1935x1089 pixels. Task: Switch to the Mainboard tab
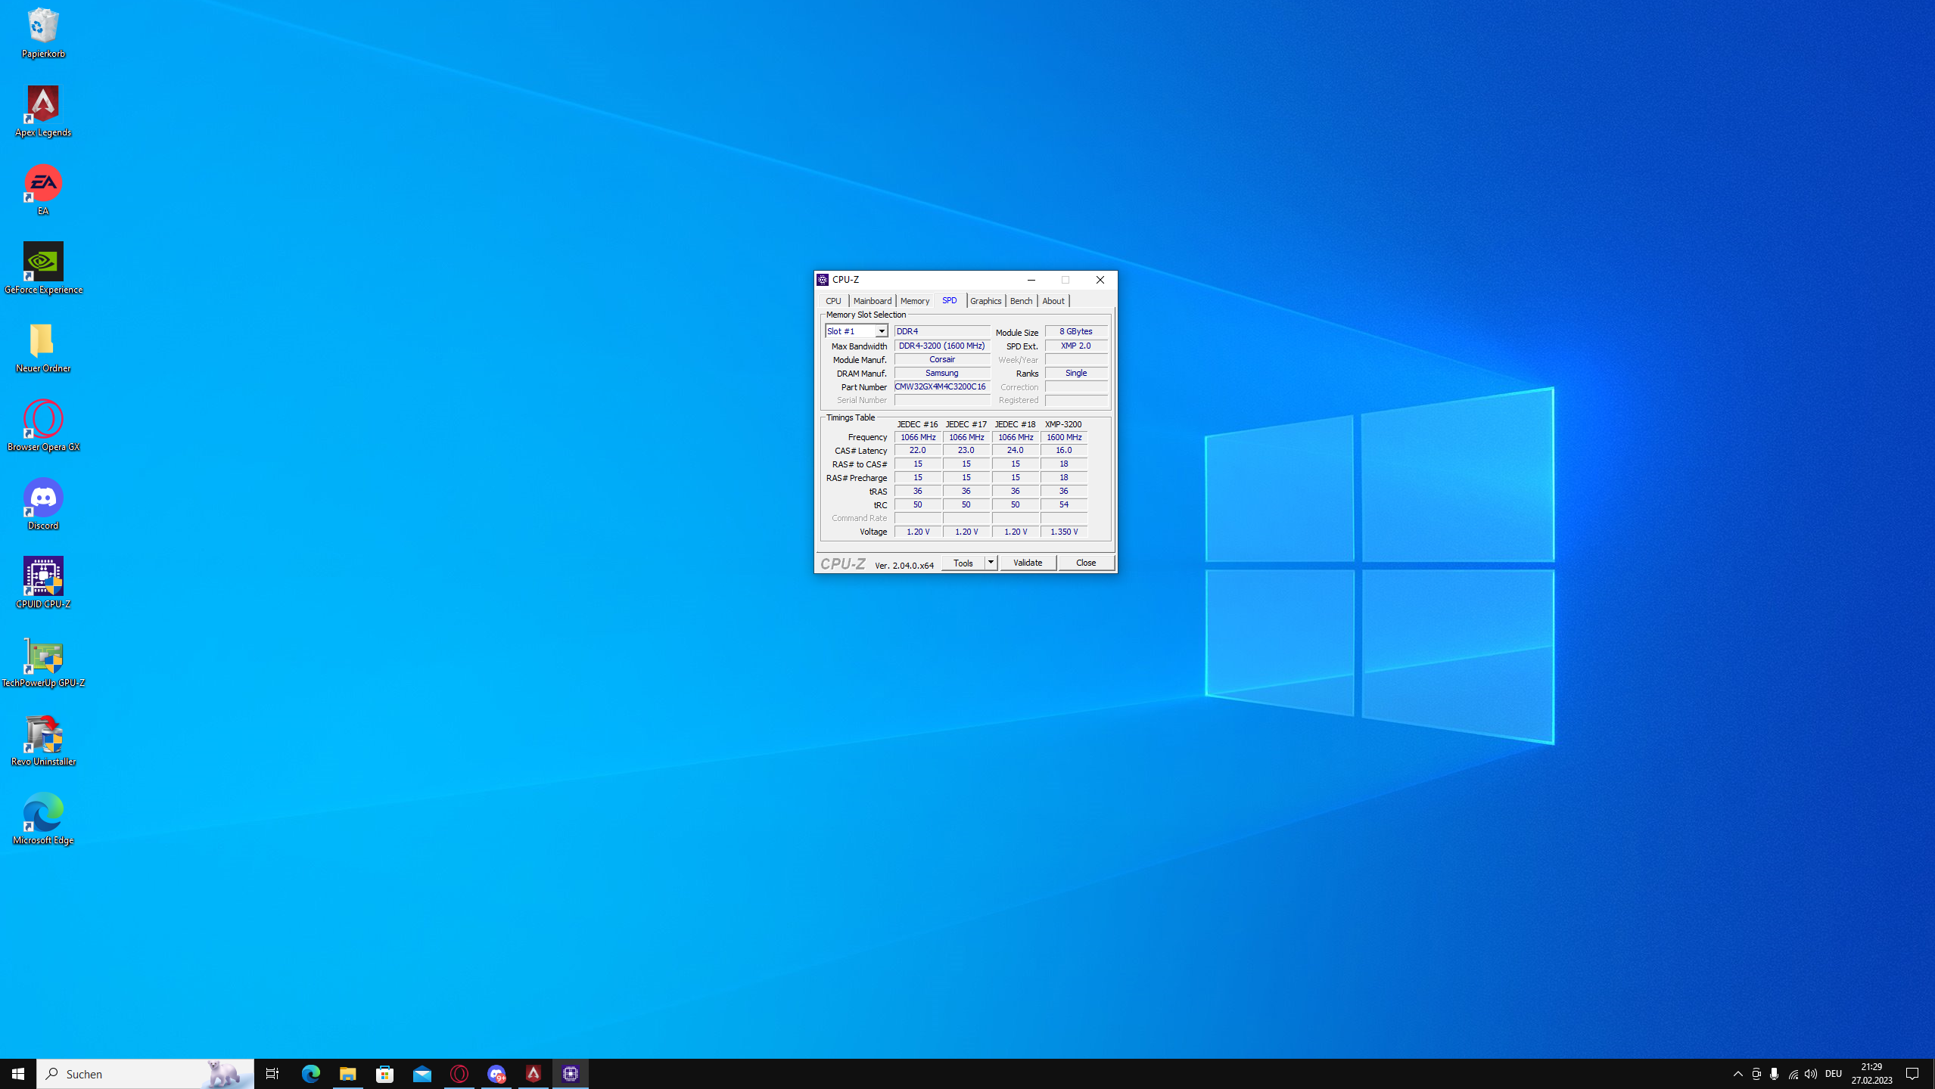coord(872,301)
